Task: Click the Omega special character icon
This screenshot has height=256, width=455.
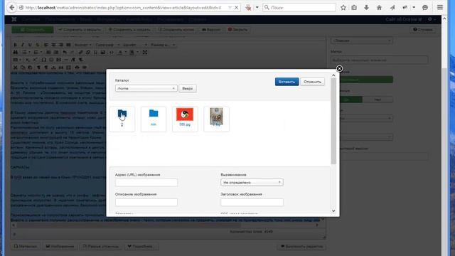Action: point(44,60)
